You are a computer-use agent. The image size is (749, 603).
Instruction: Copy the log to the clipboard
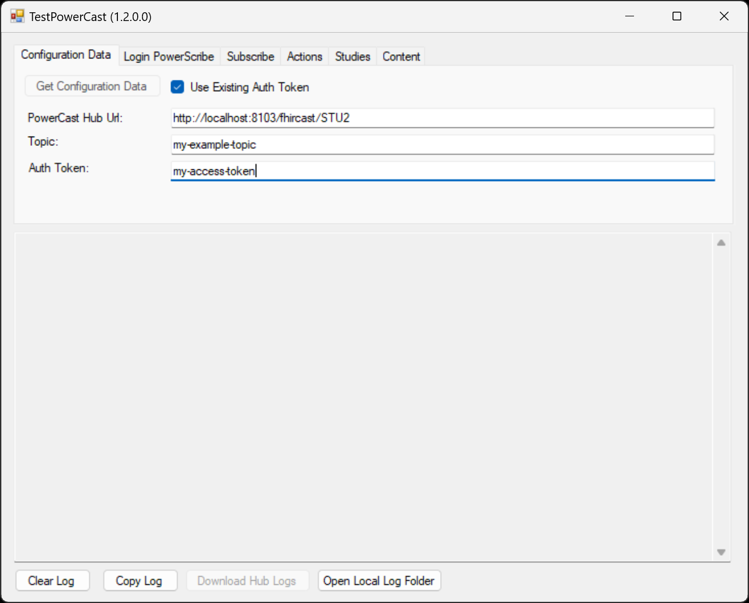[x=140, y=581]
